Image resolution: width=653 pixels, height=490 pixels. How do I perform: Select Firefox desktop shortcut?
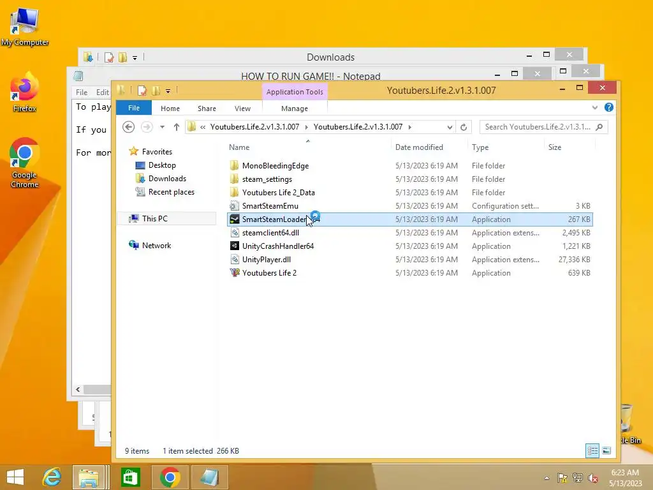pos(25,93)
